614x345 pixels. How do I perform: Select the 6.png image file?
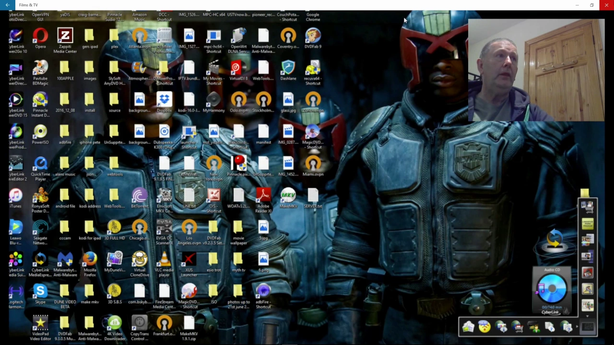(x=263, y=262)
